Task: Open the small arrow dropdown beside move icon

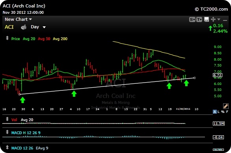Action: click(x=219, y=19)
